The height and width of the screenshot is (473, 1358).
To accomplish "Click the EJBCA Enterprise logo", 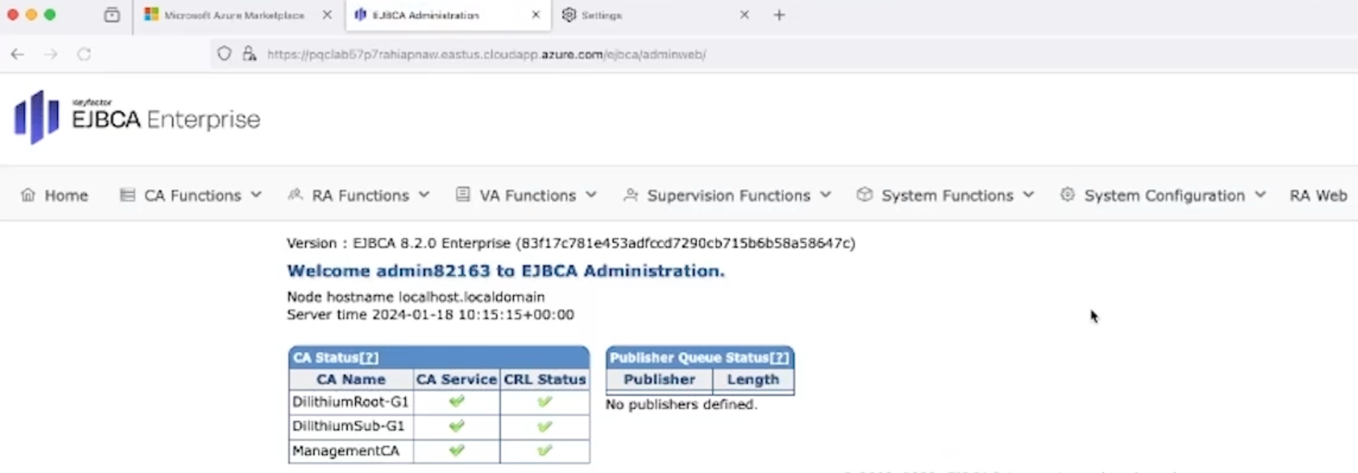I will [x=137, y=118].
